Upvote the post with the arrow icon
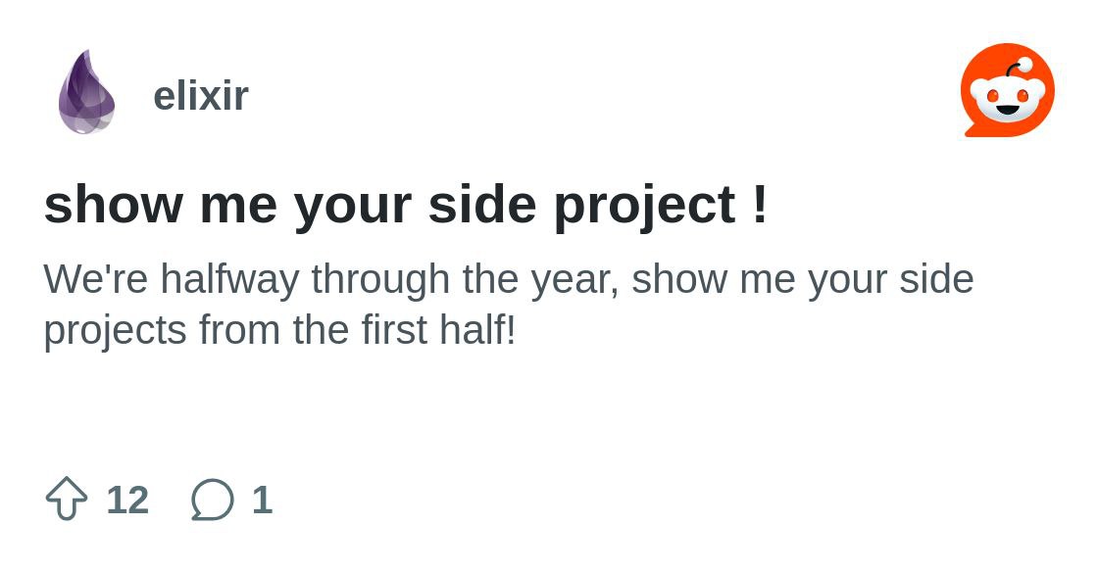This screenshot has width=1098, height=572. [67, 499]
